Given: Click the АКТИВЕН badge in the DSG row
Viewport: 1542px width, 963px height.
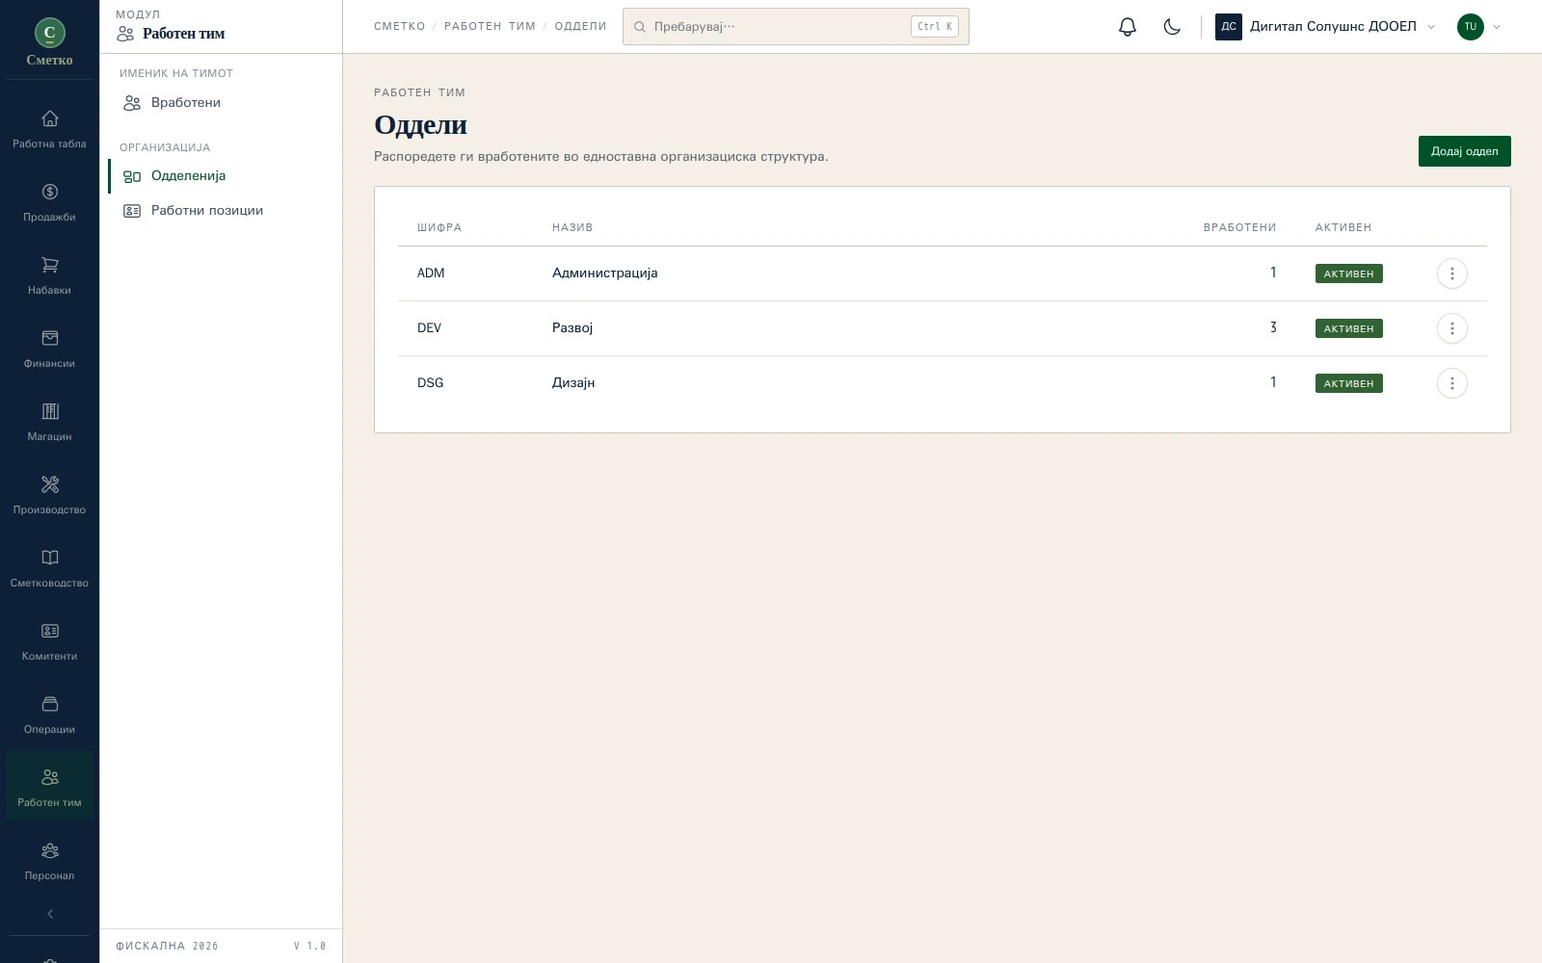Looking at the screenshot, I should (1348, 383).
